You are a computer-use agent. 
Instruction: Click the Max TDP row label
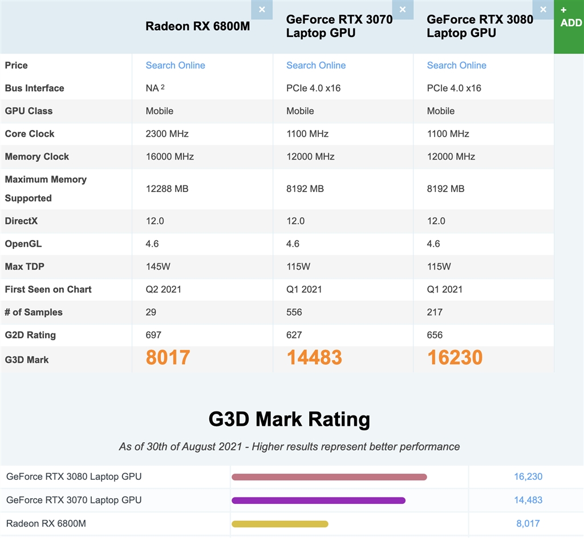(x=24, y=267)
